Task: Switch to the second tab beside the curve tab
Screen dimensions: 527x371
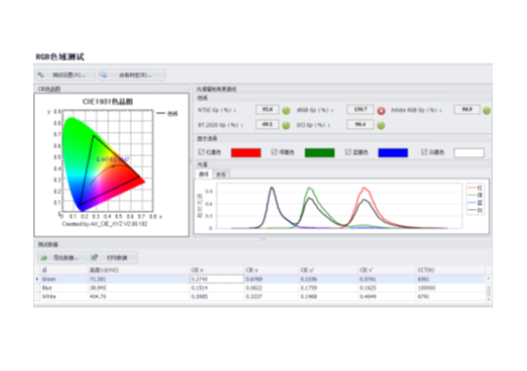Action: (x=221, y=174)
